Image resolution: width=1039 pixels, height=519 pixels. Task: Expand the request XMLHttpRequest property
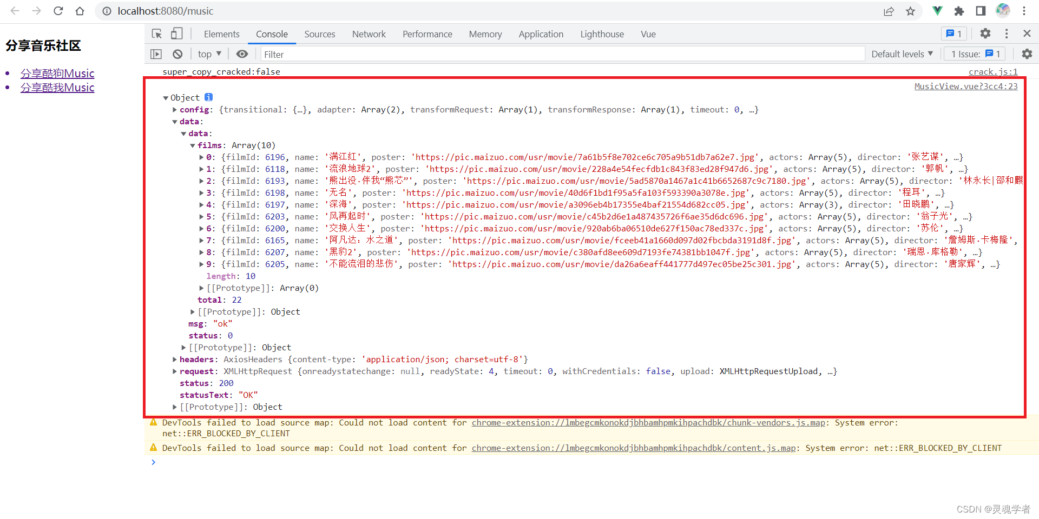click(175, 371)
